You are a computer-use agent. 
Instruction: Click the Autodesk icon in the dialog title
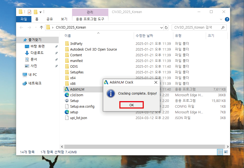106,82
